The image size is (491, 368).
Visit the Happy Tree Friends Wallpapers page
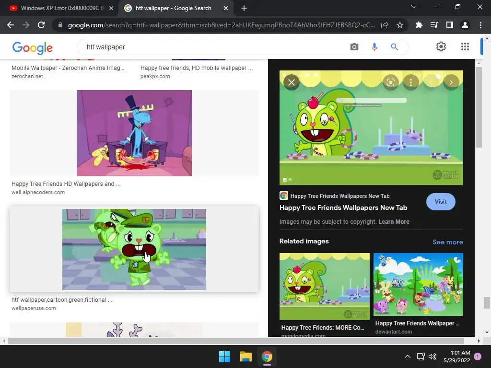pos(441,202)
